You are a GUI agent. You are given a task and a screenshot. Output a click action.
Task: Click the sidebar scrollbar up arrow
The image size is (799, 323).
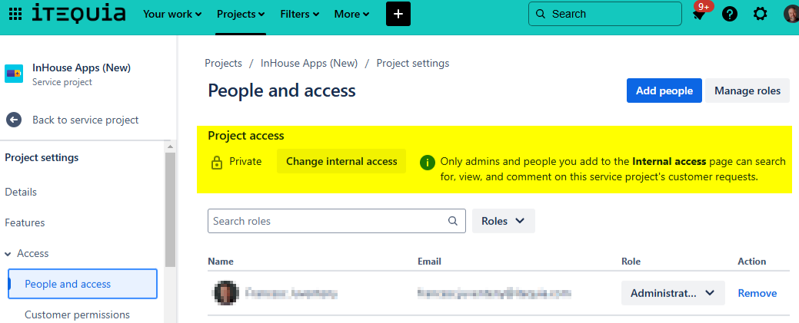point(170,147)
